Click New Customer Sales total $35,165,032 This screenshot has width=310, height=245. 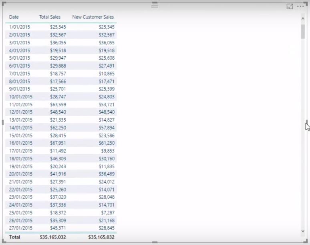[101, 237]
